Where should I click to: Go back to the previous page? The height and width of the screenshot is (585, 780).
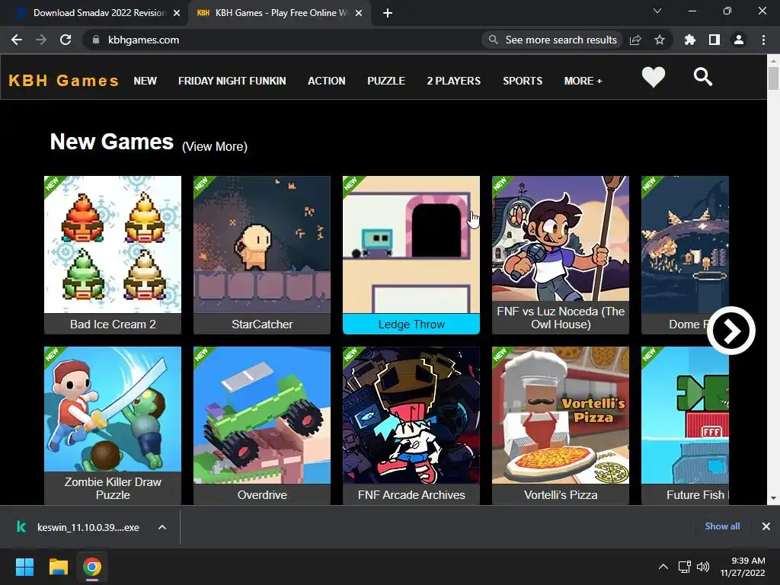coord(17,40)
